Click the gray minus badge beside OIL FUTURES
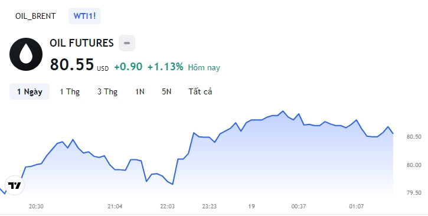Viewport: 428px width, 216px height. (127, 43)
